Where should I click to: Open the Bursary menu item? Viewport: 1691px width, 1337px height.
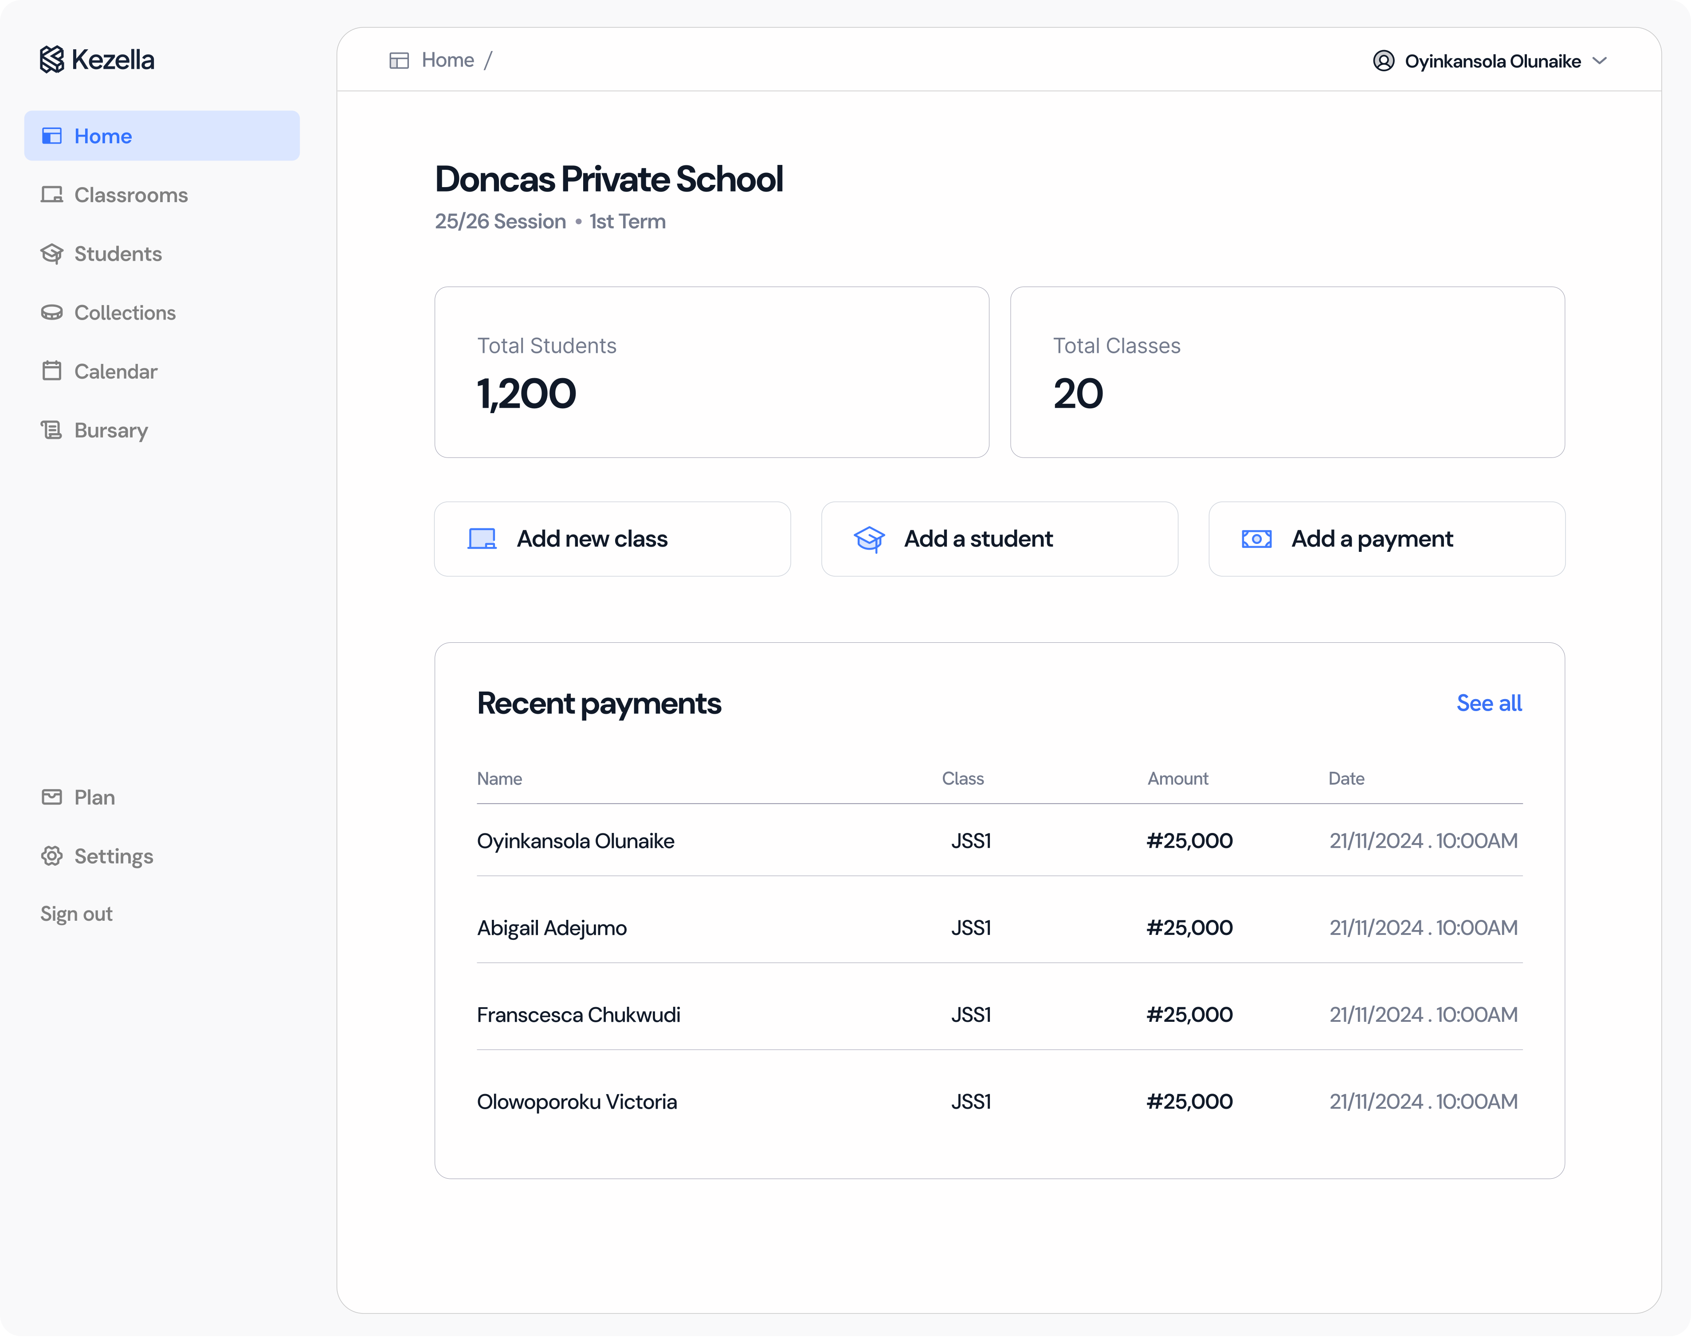110,430
